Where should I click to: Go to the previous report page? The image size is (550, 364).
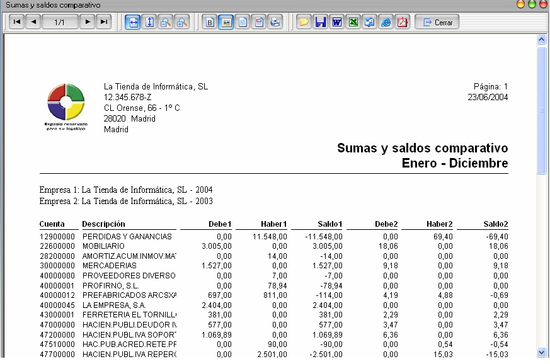[x=33, y=22]
